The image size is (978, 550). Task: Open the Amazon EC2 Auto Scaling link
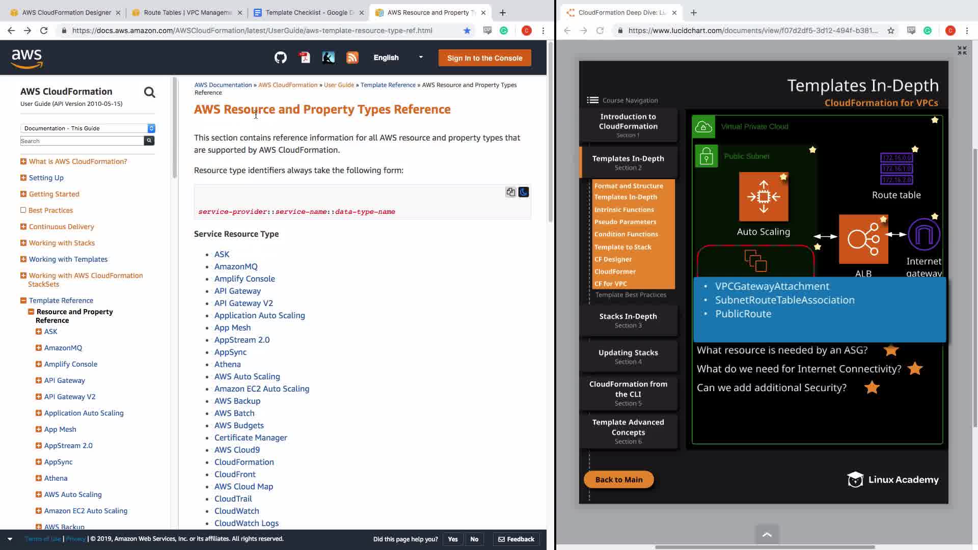261,389
